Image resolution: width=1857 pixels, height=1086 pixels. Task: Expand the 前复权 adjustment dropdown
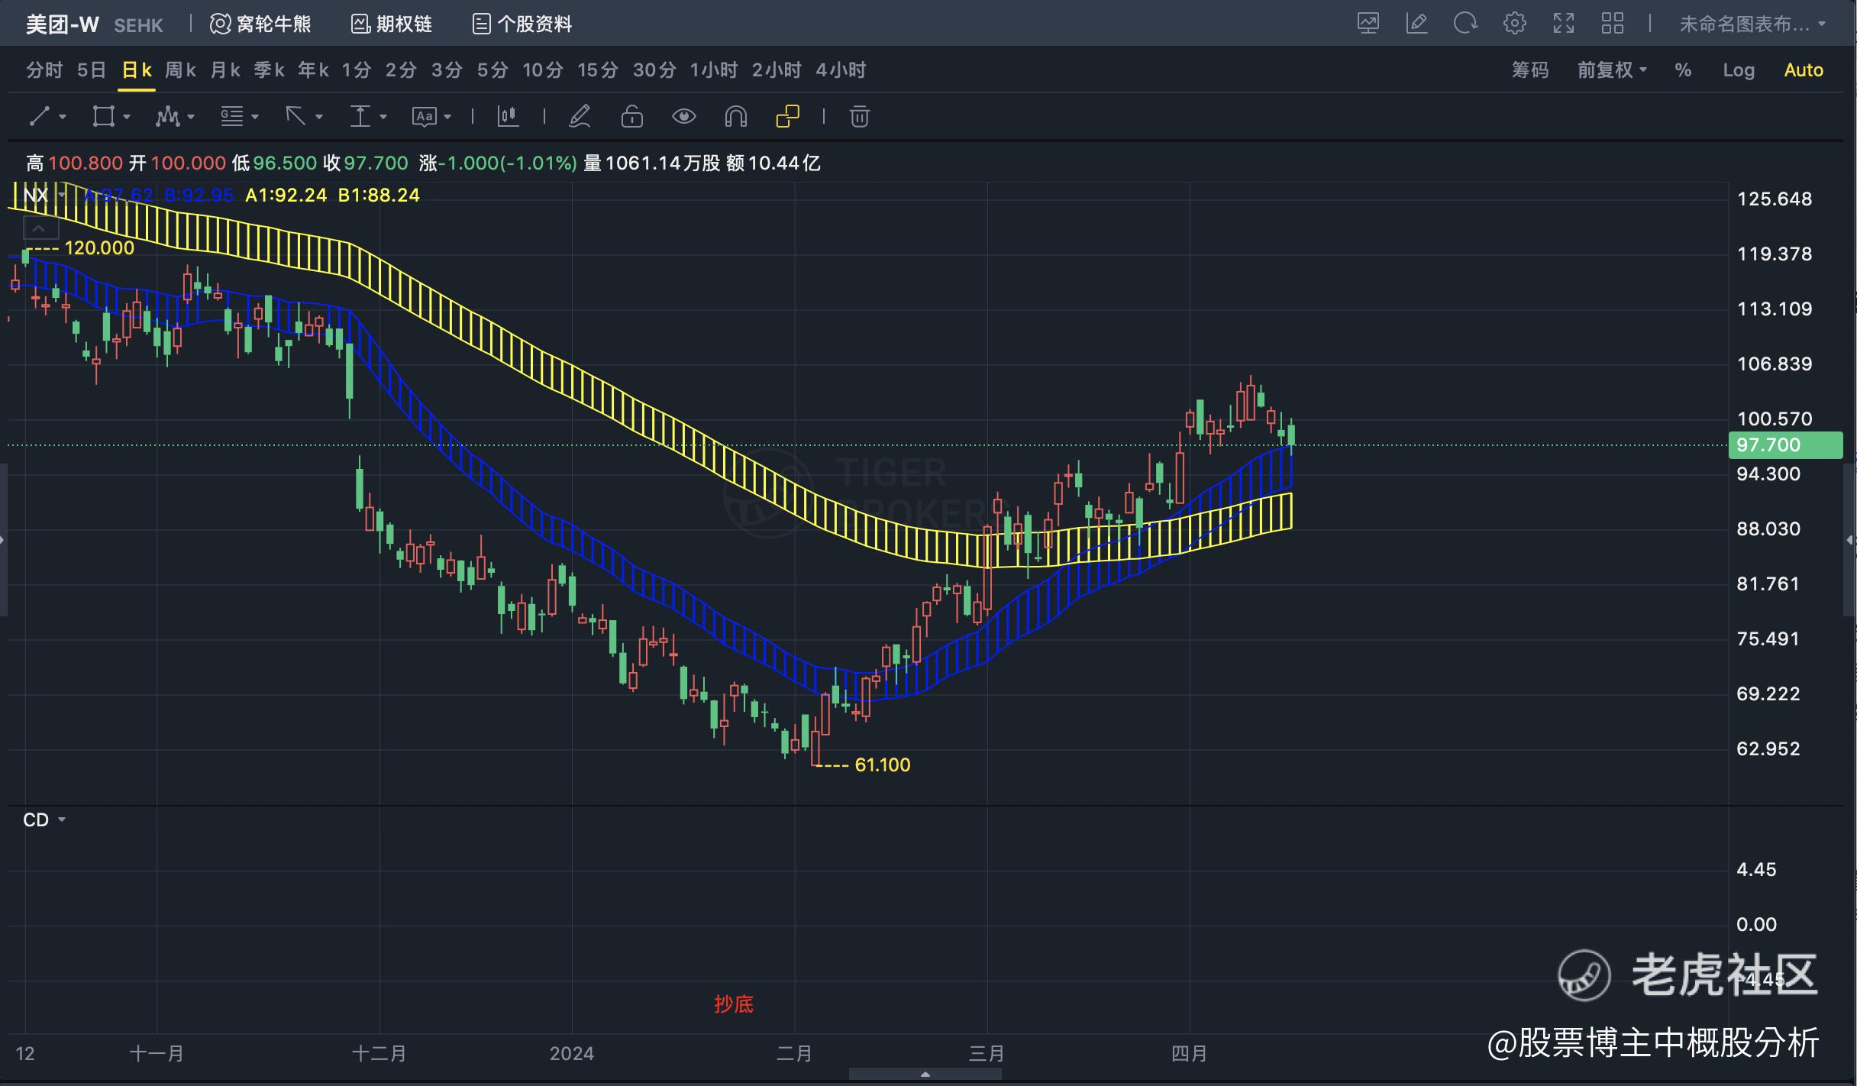1612,70
